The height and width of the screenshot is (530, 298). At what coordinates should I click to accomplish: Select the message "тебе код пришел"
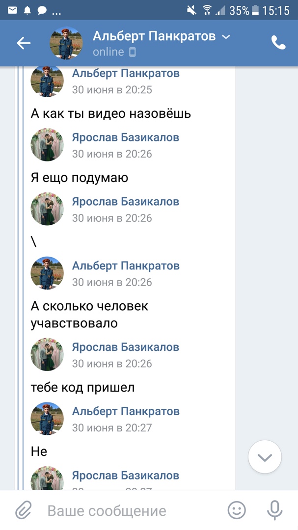[x=82, y=388]
